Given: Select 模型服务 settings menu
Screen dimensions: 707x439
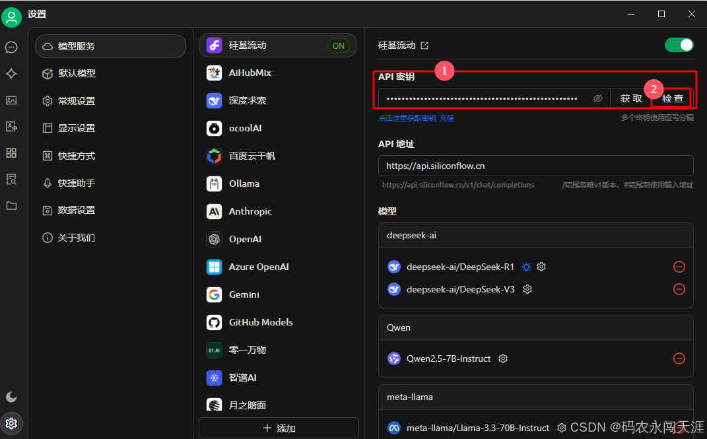Looking at the screenshot, I should (110, 46).
